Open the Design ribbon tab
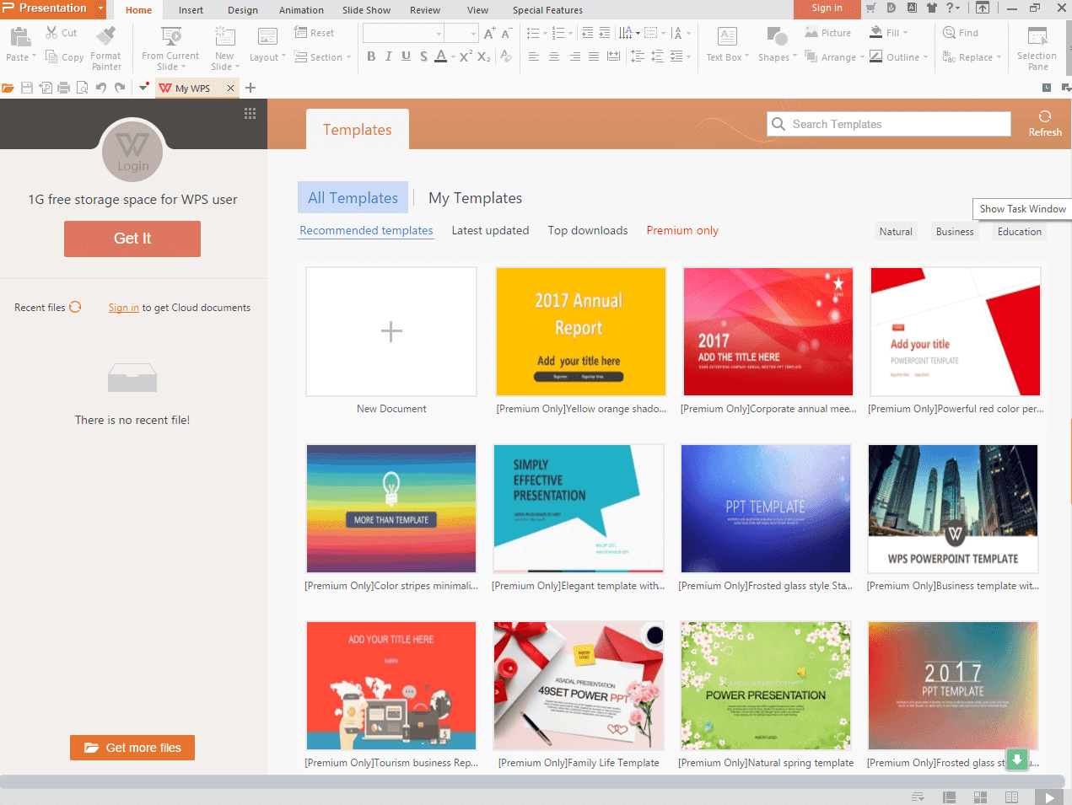 tap(243, 10)
